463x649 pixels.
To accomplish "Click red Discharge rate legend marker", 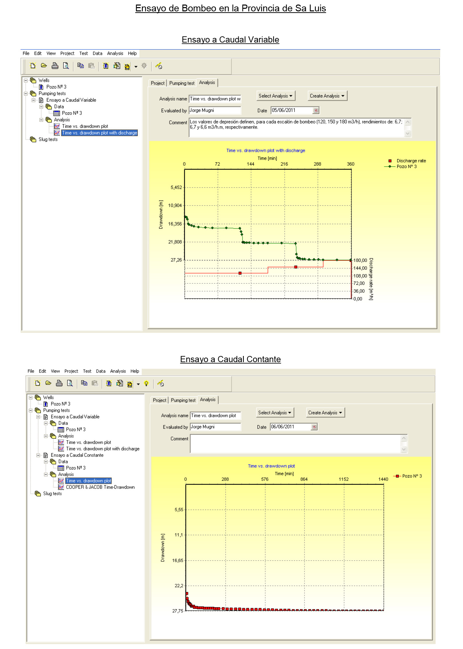I will [390, 161].
